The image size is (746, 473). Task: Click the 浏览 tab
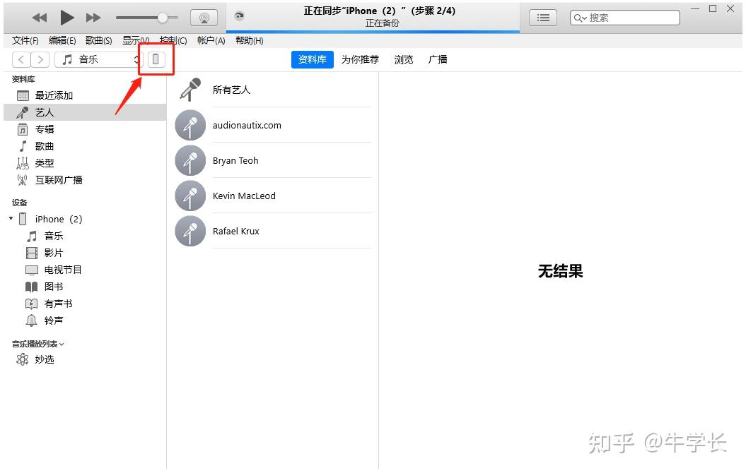(x=403, y=59)
